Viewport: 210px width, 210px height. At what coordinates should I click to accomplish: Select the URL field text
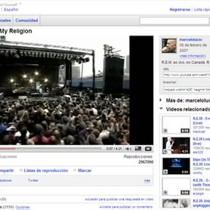[186, 75]
